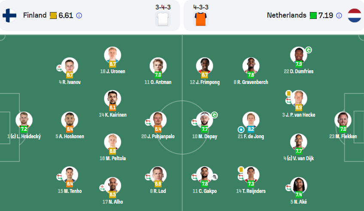Click the player name 8 R. Gravenberch
Screen dimensions: 364x211
tap(251, 82)
